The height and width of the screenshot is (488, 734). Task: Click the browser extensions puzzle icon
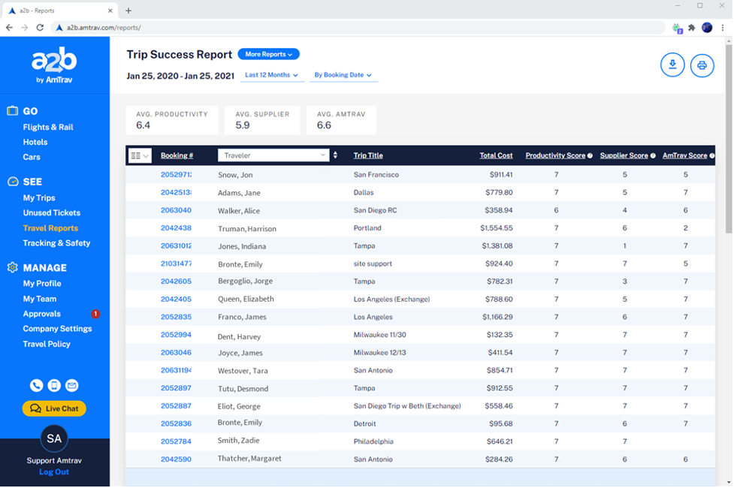tap(692, 28)
